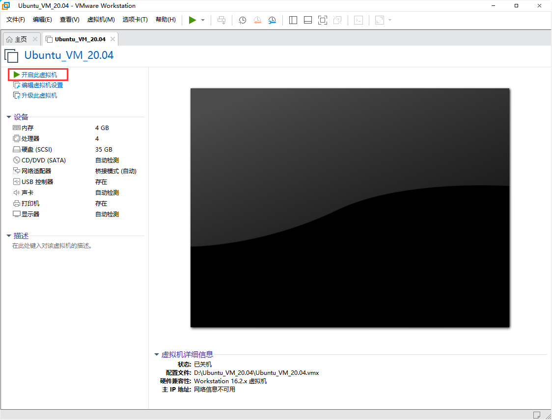
Task: Click the printer icon beside 打印机
Action: pos(17,203)
